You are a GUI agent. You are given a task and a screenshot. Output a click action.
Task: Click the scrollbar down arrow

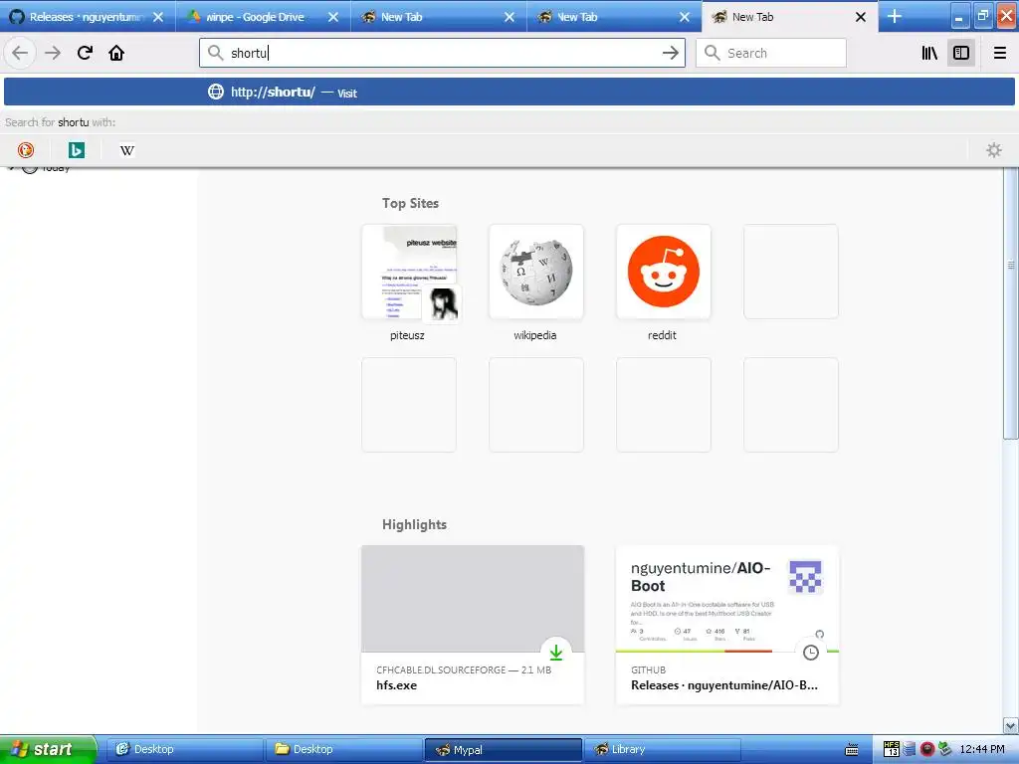(1011, 725)
